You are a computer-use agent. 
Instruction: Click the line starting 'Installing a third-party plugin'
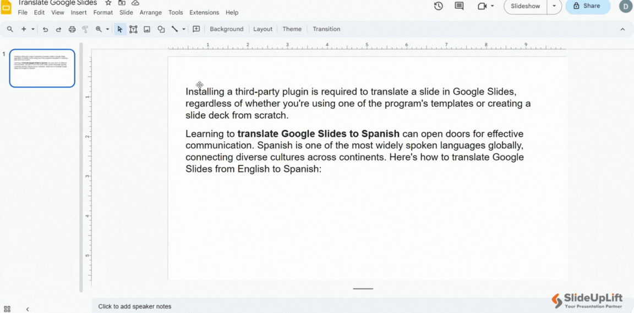(351, 92)
